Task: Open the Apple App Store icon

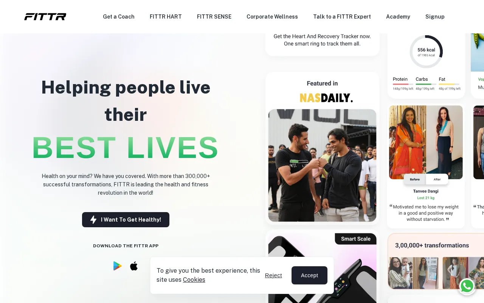Action: click(134, 266)
